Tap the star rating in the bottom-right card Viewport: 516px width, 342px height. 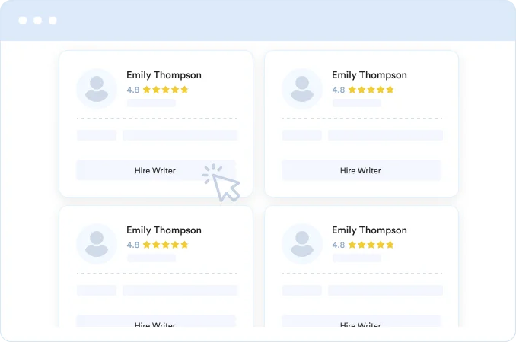(x=371, y=245)
